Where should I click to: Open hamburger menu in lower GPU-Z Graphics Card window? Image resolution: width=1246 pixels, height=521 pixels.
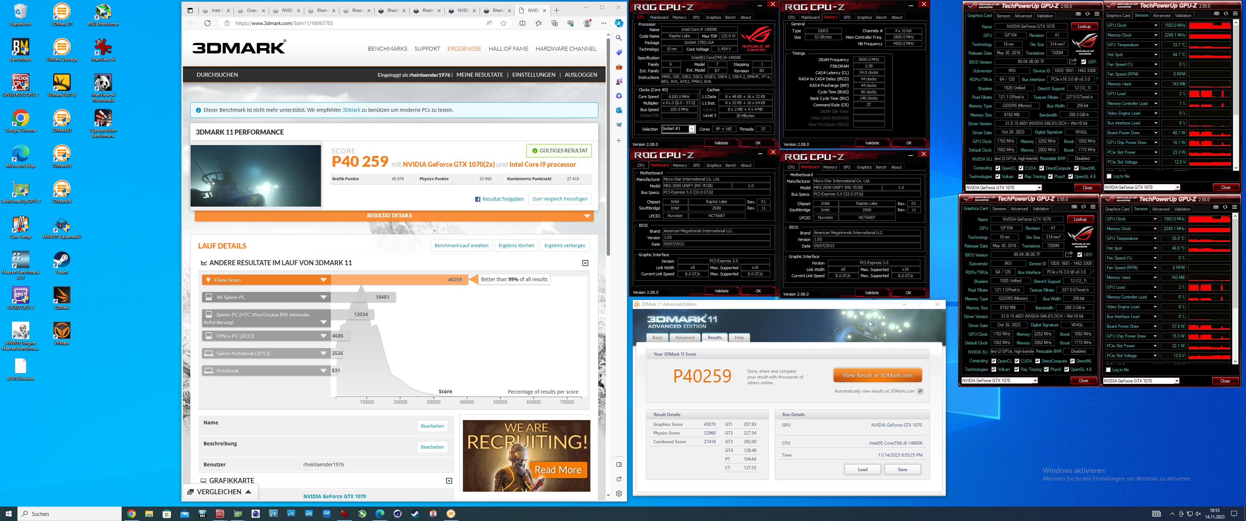[x=1093, y=207]
